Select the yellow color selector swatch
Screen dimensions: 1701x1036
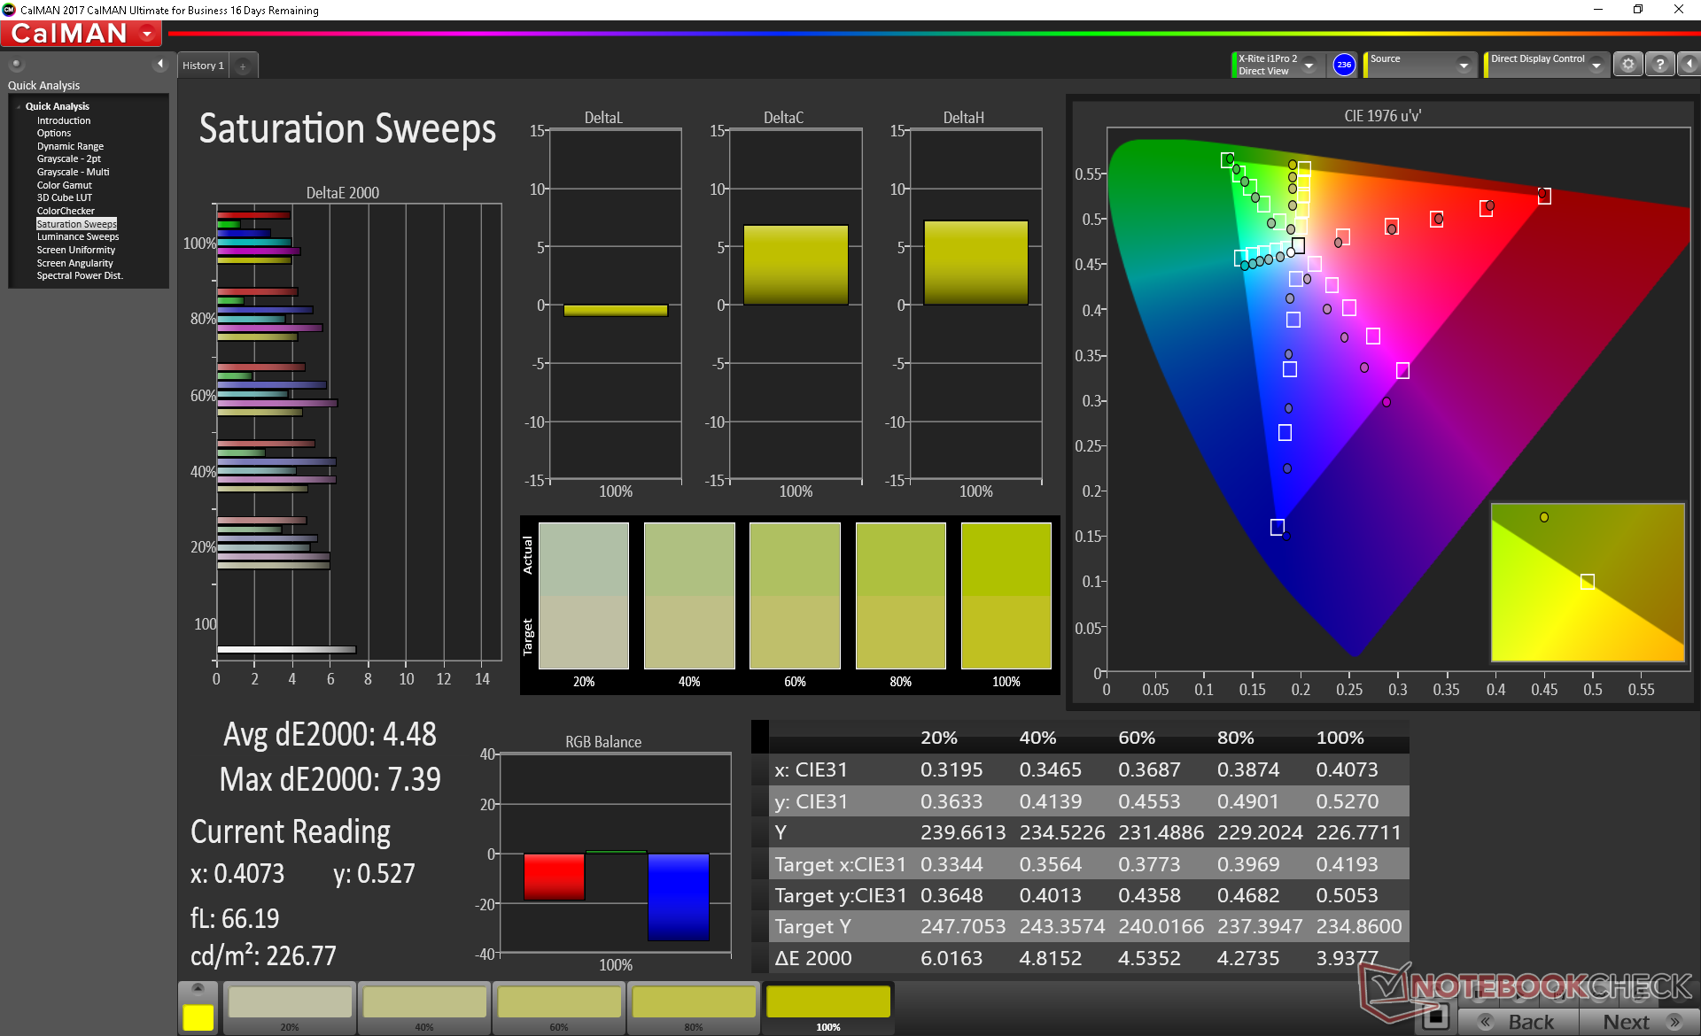pos(198,1017)
